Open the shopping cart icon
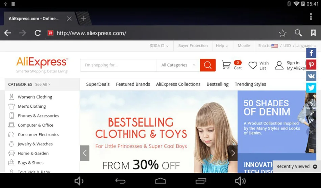321x188 pixels. click(x=226, y=65)
